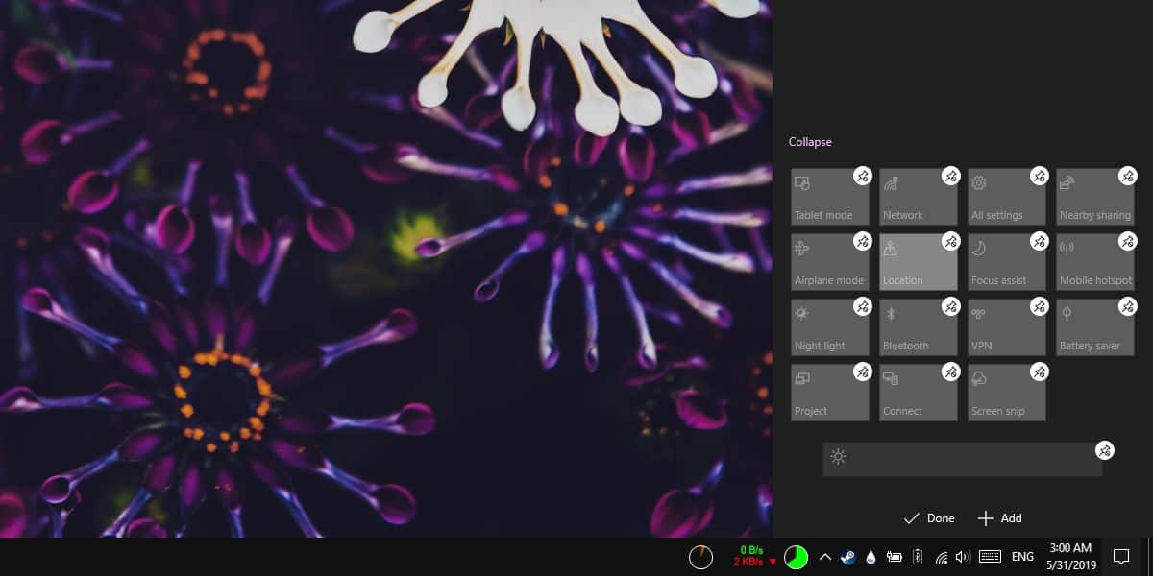
Task: Toggle the Battery saver tile
Action: pyautogui.click(x=1095, y=327)
